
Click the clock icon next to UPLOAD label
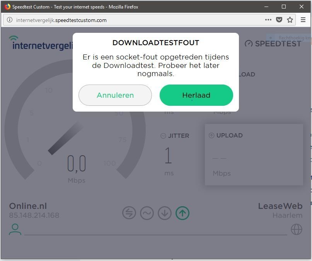[211, 136]
